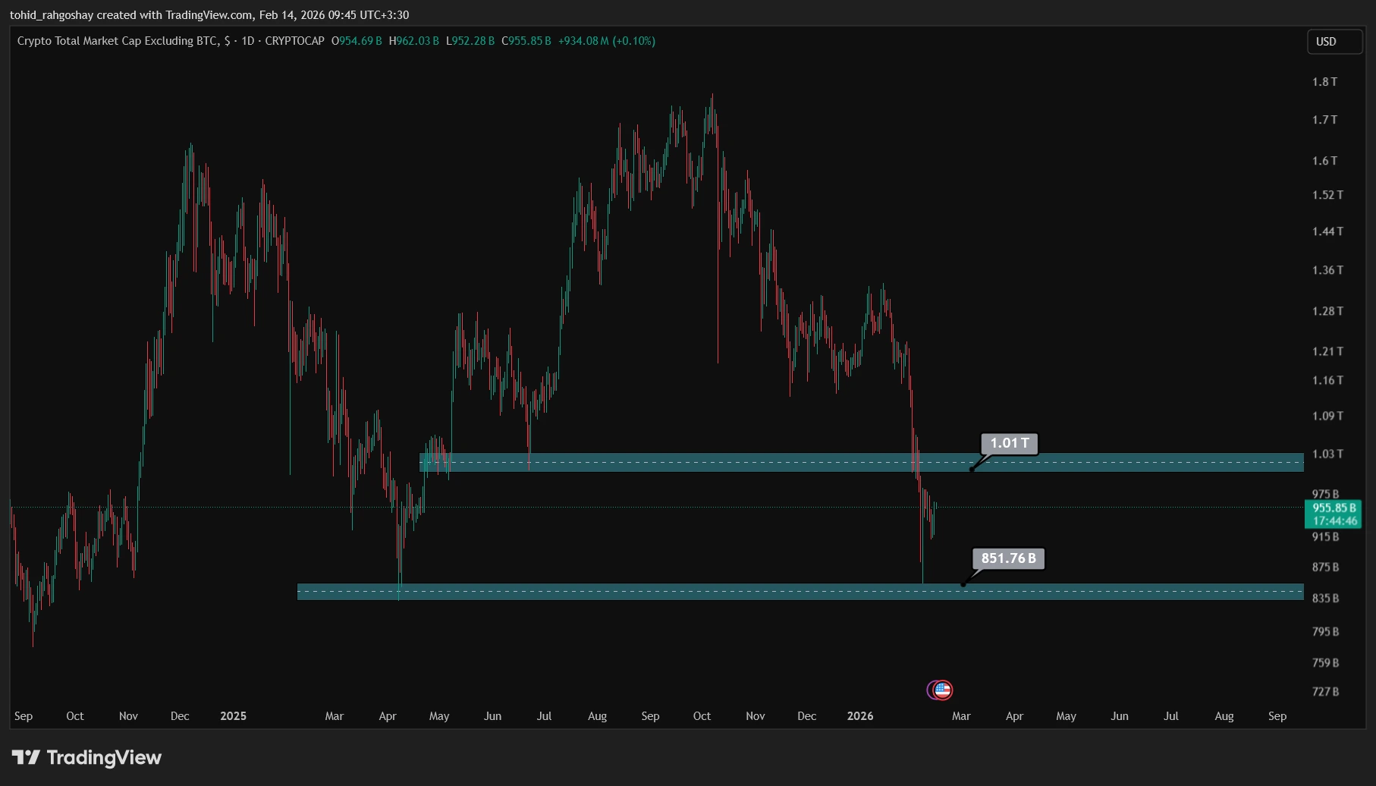The image size is (1376, 786).
Task: Open the USD currency selector
Action: tap(1334, 42)
